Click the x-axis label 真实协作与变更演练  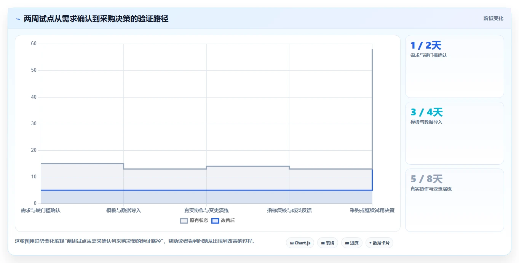coord(206,210)
